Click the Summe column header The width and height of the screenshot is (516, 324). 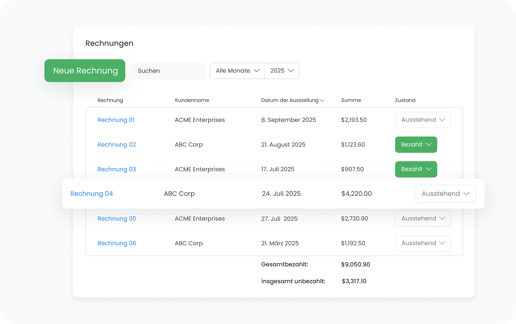click(x=351, y=100)
